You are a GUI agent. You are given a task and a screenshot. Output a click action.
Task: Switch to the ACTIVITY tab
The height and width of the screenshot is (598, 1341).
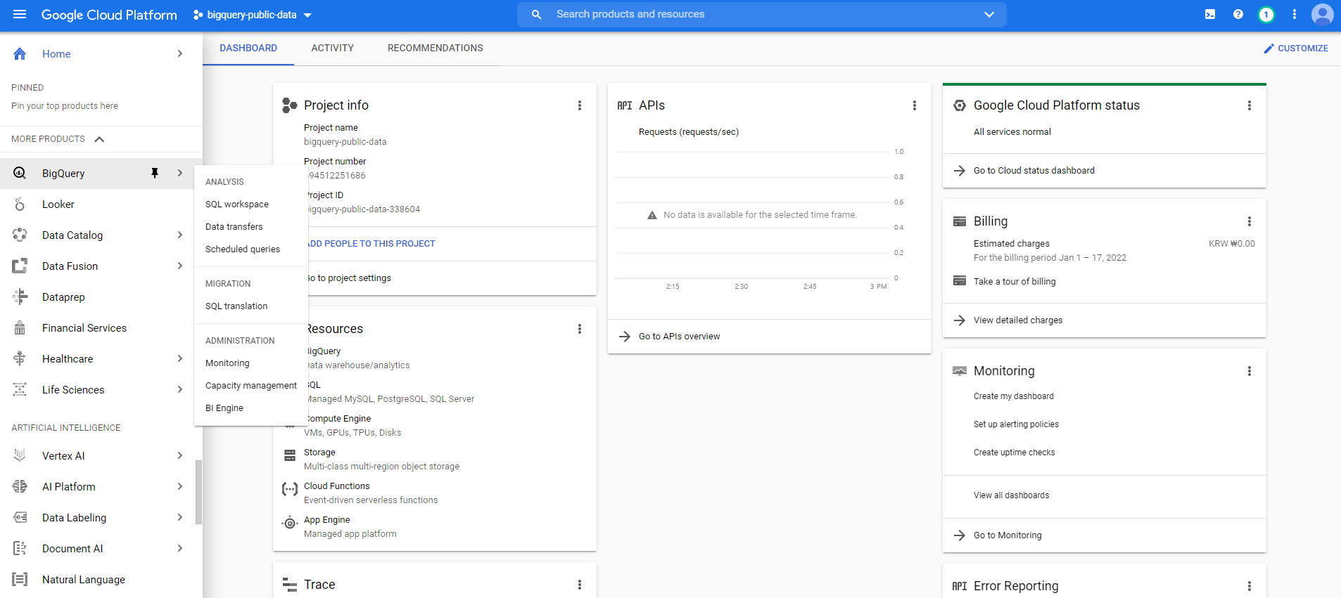click(333, 48)
